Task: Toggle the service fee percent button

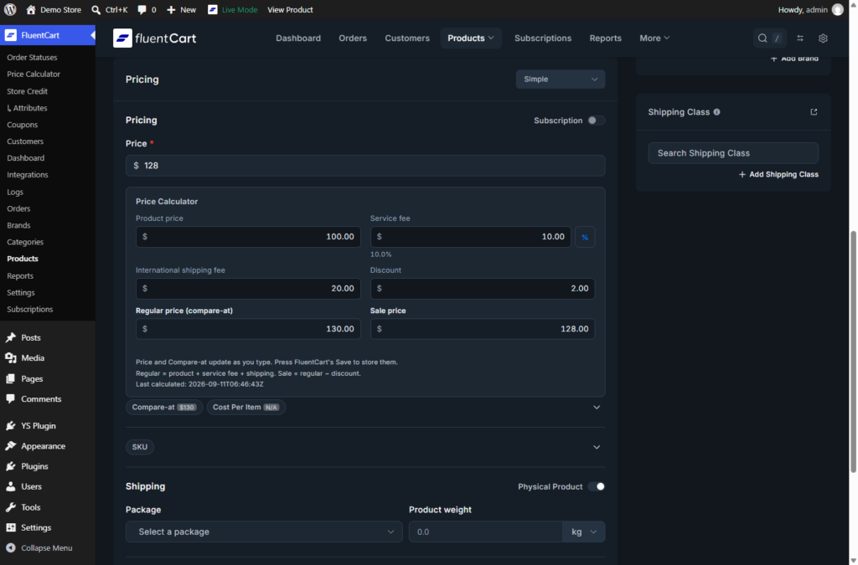Action: (x=585, y=237)
